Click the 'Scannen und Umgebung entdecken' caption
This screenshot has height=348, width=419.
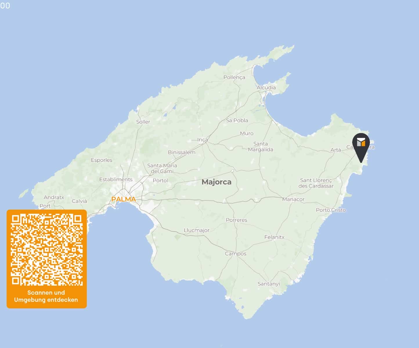coord(46,296)
